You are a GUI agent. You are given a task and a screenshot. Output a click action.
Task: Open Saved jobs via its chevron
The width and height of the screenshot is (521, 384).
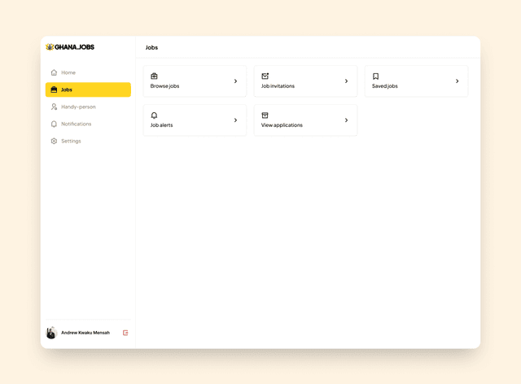pos(457,81)
